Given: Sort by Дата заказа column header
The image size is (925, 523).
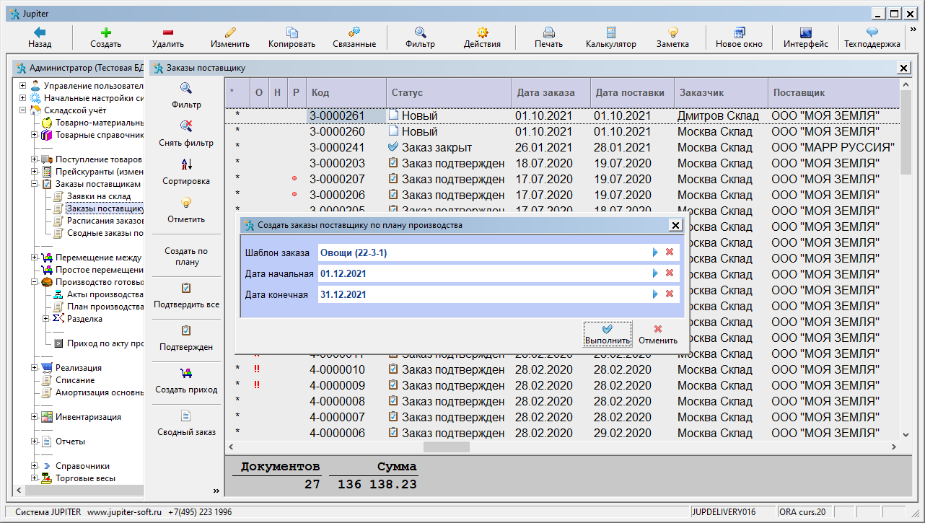Looking at the screenshot, I should pos(550,92).
